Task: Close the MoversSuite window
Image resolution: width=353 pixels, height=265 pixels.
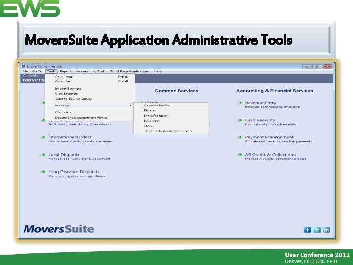Action: click(x=328, y=66)
